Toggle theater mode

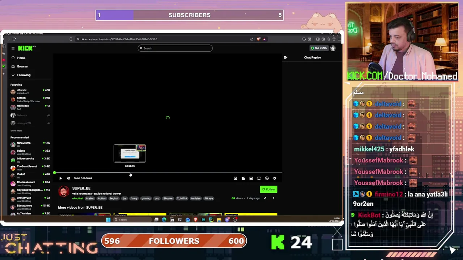pyautogui.click(x=251, y=178)
